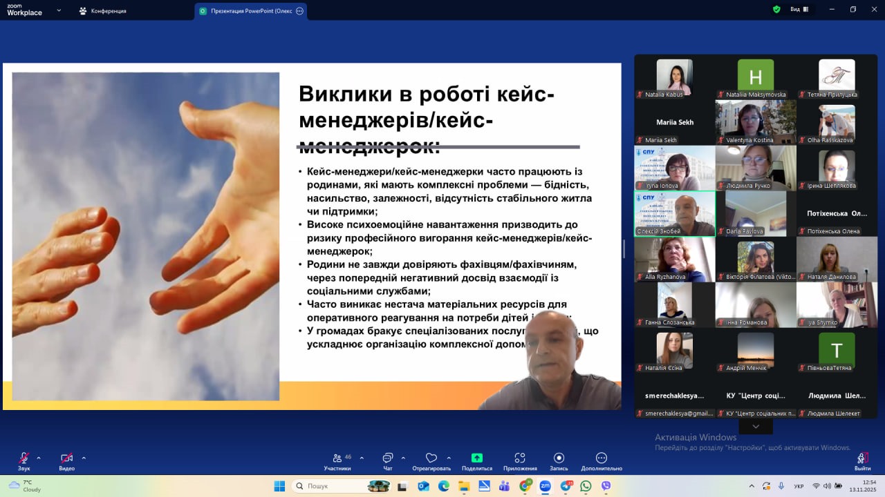Image resolution: width=885 pixels, height=497 pixels.
Task: Expand audio options chevron next to Звук
Action: pyautogui.click(x=39, y=458)
